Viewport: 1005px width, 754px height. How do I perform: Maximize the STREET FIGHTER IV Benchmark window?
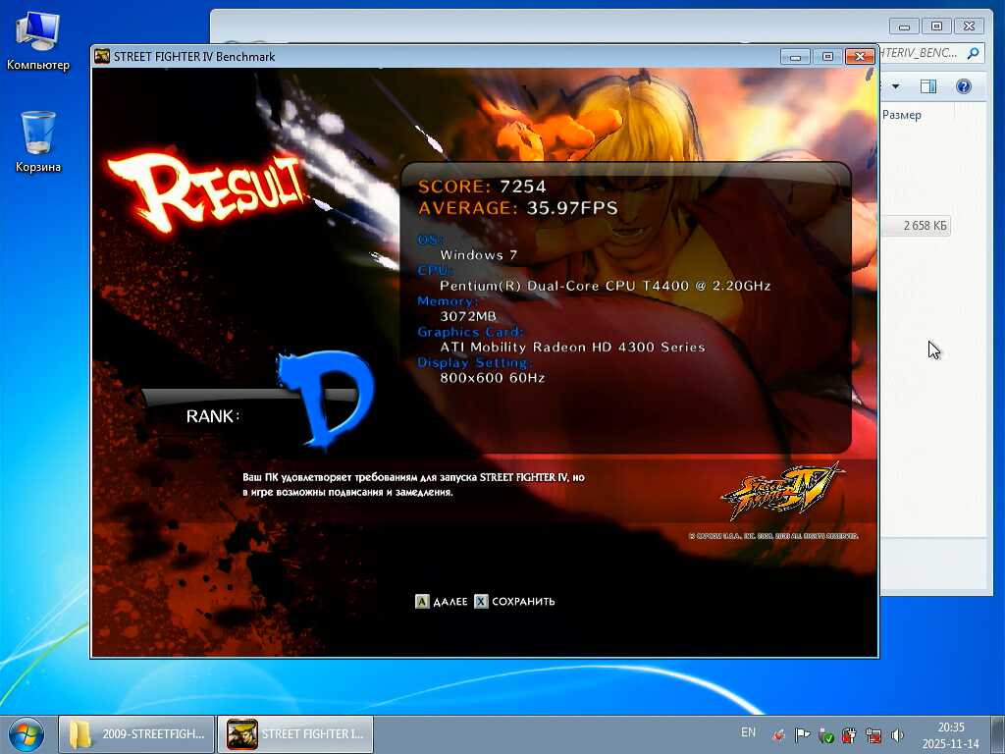pos(827,56)
